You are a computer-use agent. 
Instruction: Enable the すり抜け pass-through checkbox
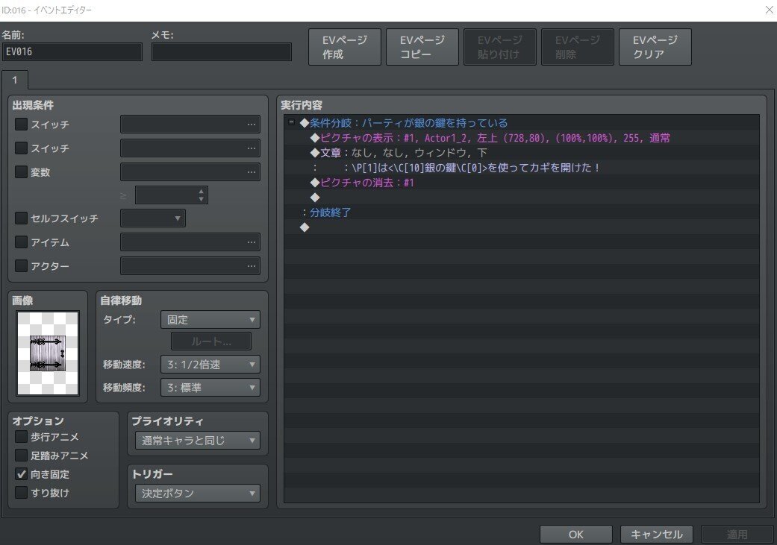point(21,493)
